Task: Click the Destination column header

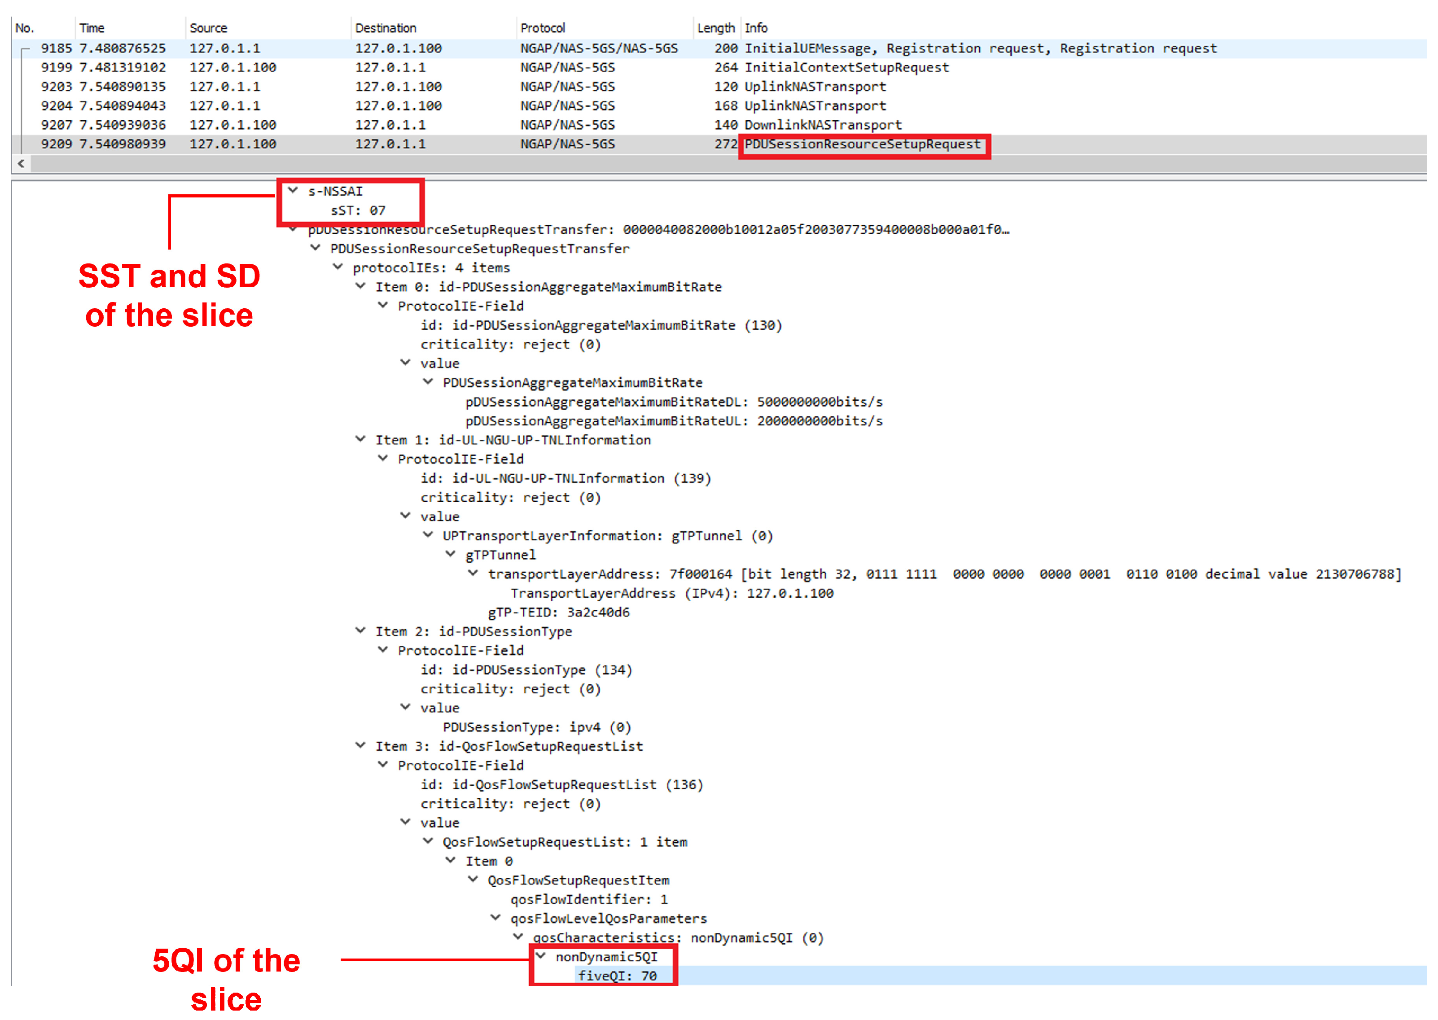Action: 385,28
